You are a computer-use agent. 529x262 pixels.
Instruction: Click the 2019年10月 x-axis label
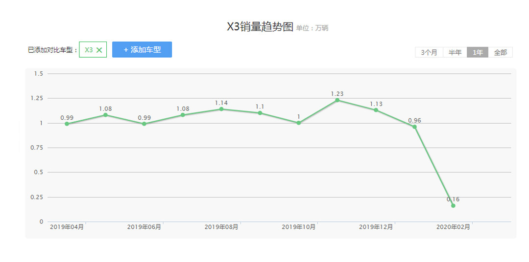(x=298, y=227)
